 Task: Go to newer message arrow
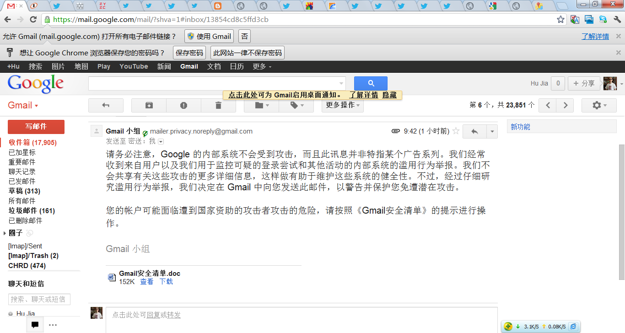click(548, 105)
